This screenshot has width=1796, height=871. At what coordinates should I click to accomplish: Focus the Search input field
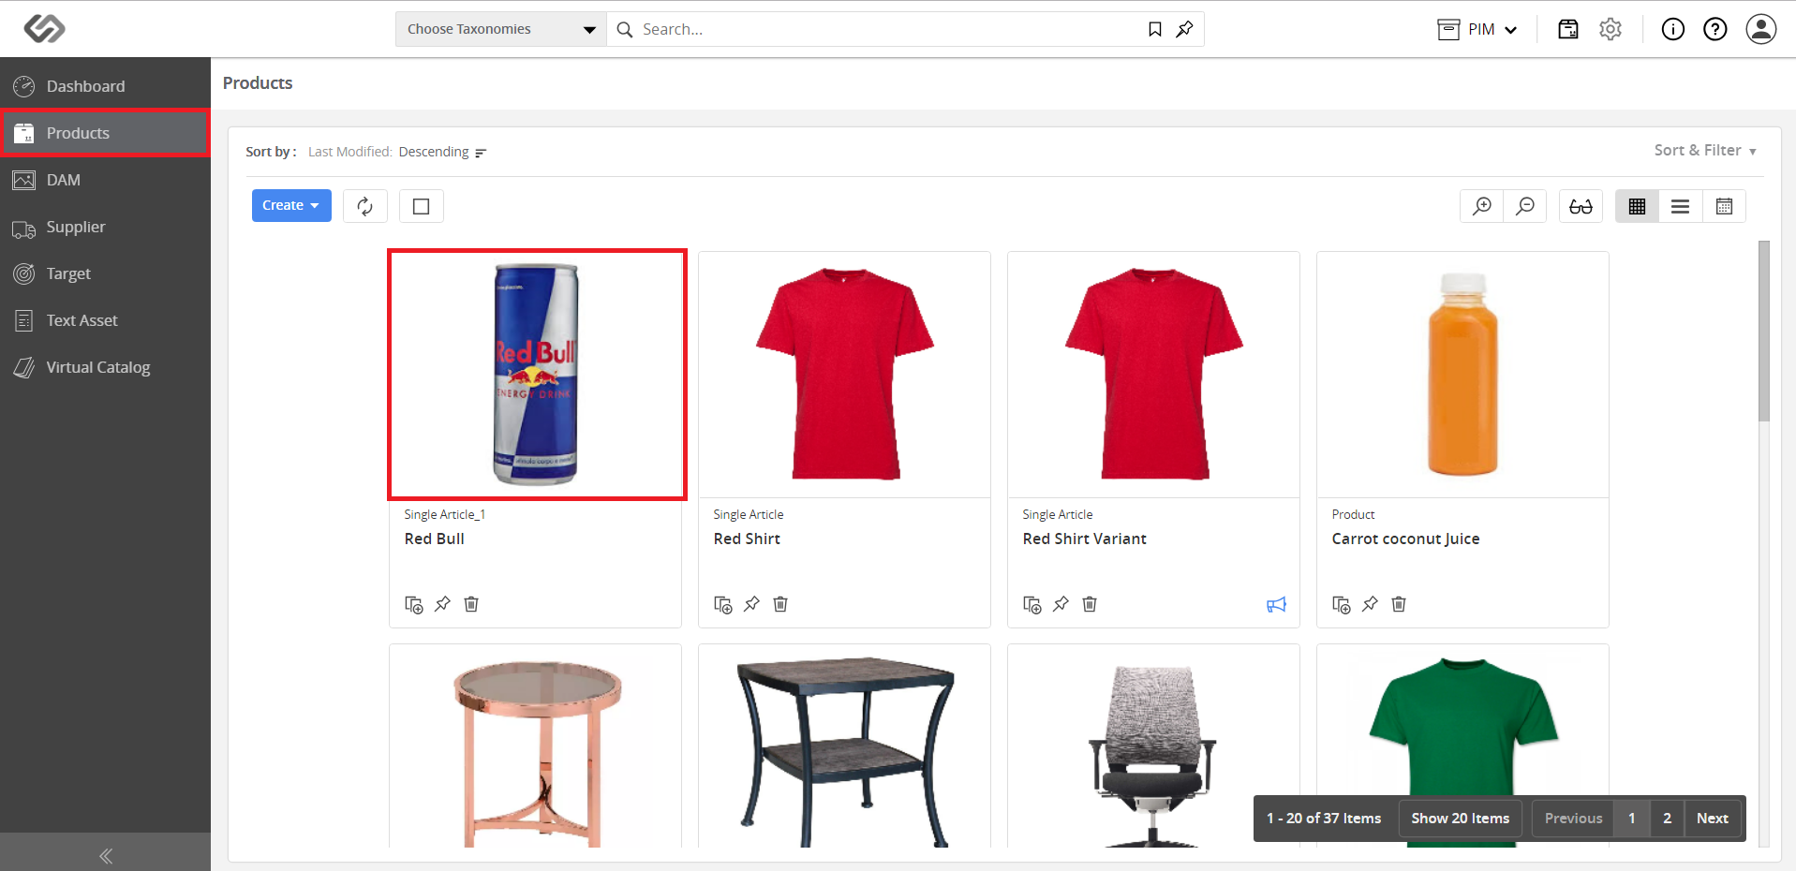pos(888,29)
